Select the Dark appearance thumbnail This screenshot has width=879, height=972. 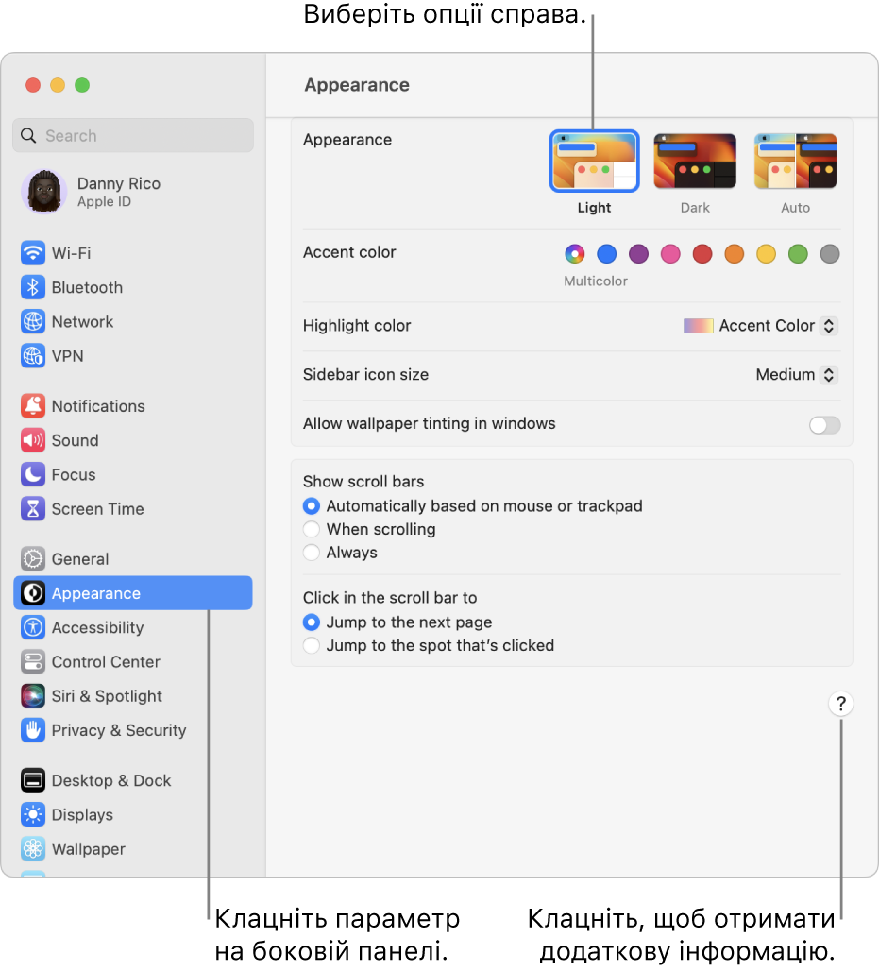(x=695, y=162)
